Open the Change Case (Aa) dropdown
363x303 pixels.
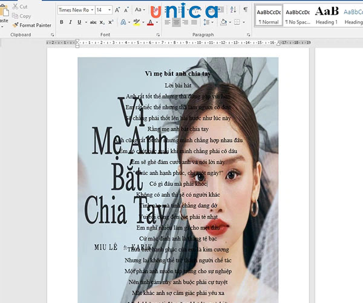(140, 10)
